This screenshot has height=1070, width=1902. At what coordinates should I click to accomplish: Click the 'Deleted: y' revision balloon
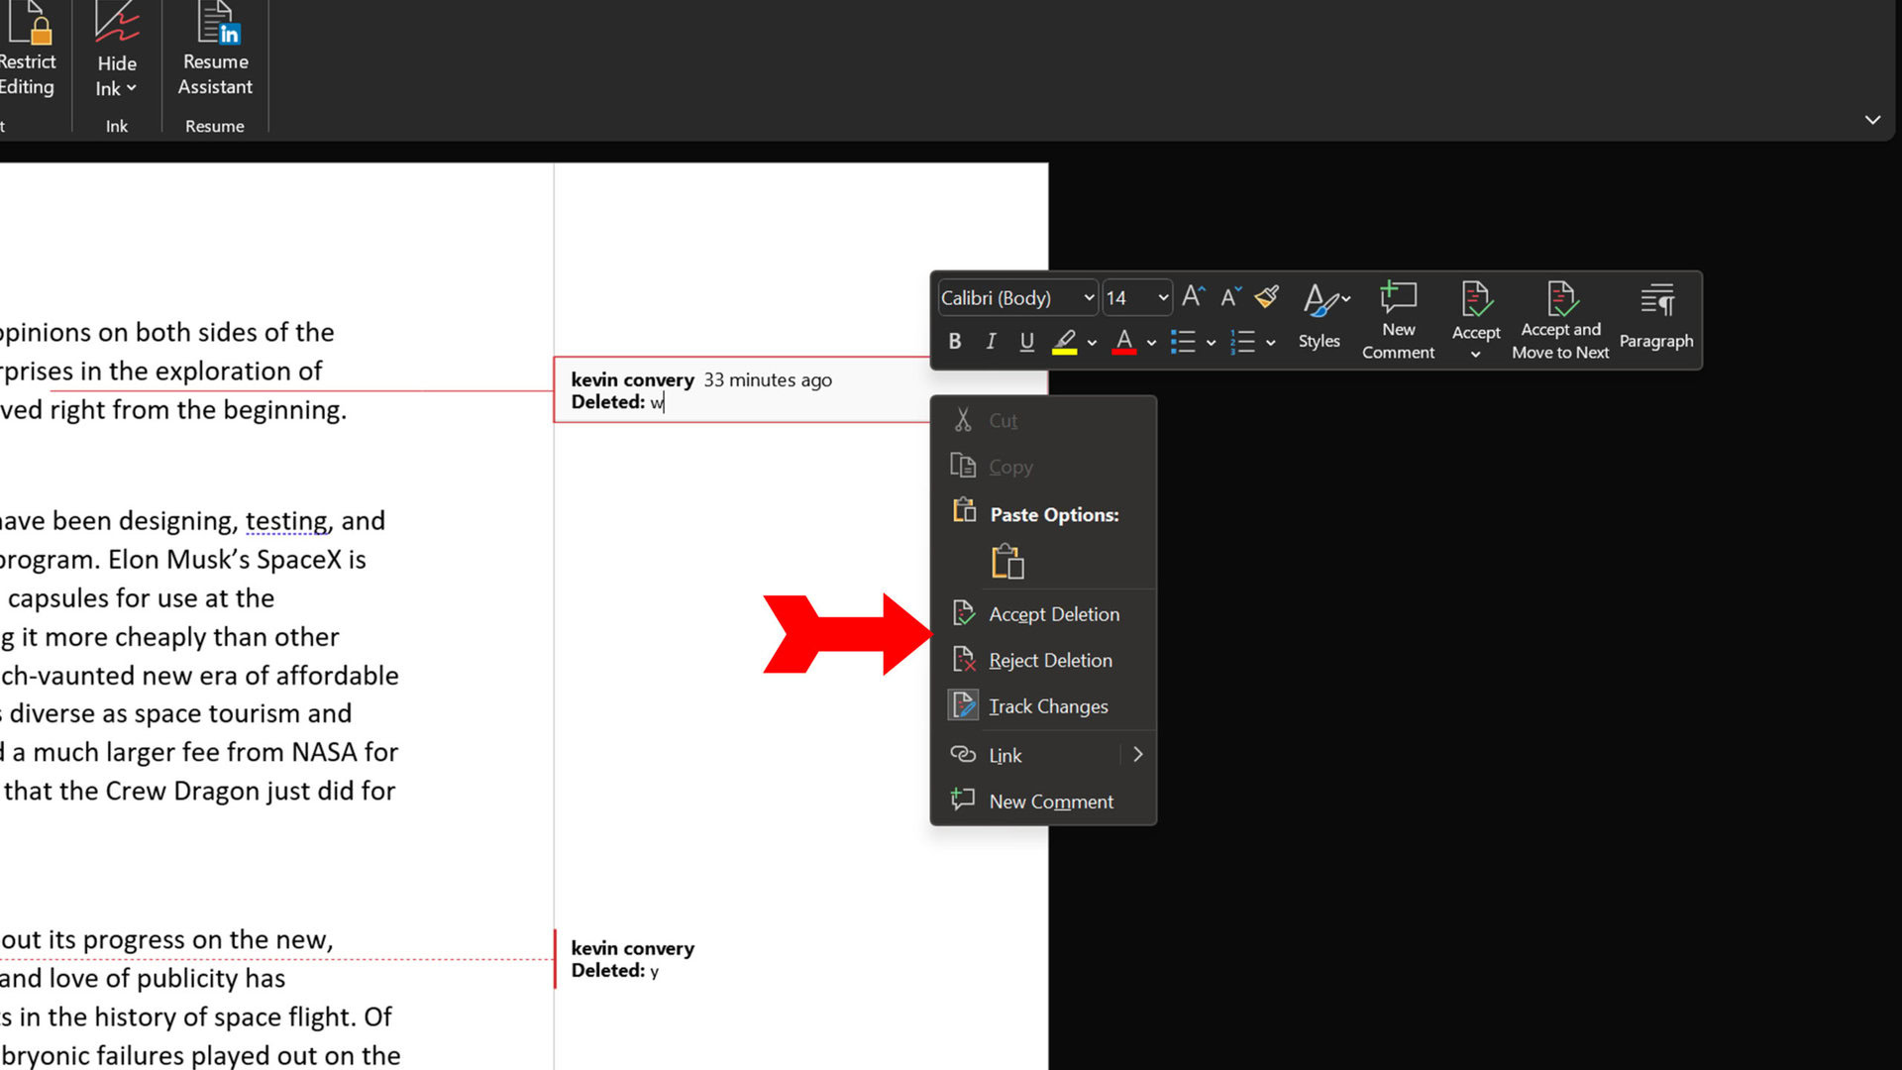(634, 960)
